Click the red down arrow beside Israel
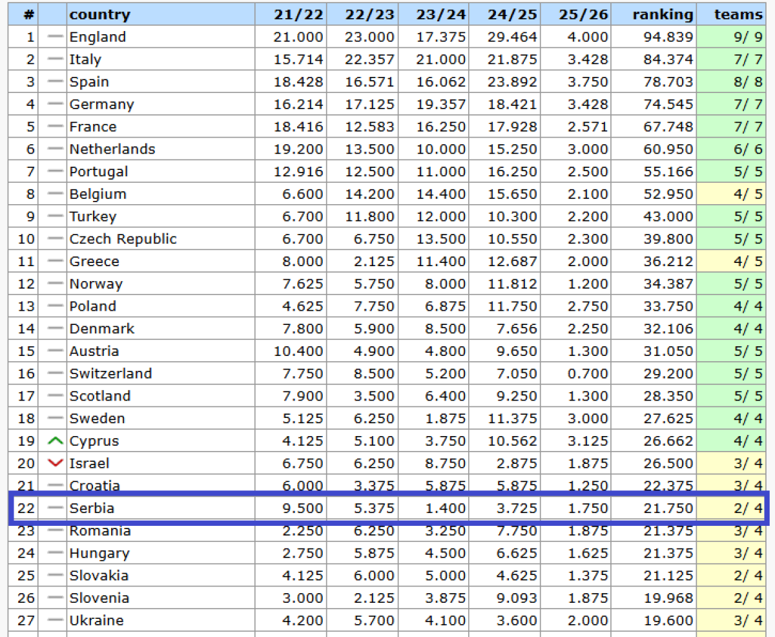Screen dimensions: 775x637 (56, 463)
